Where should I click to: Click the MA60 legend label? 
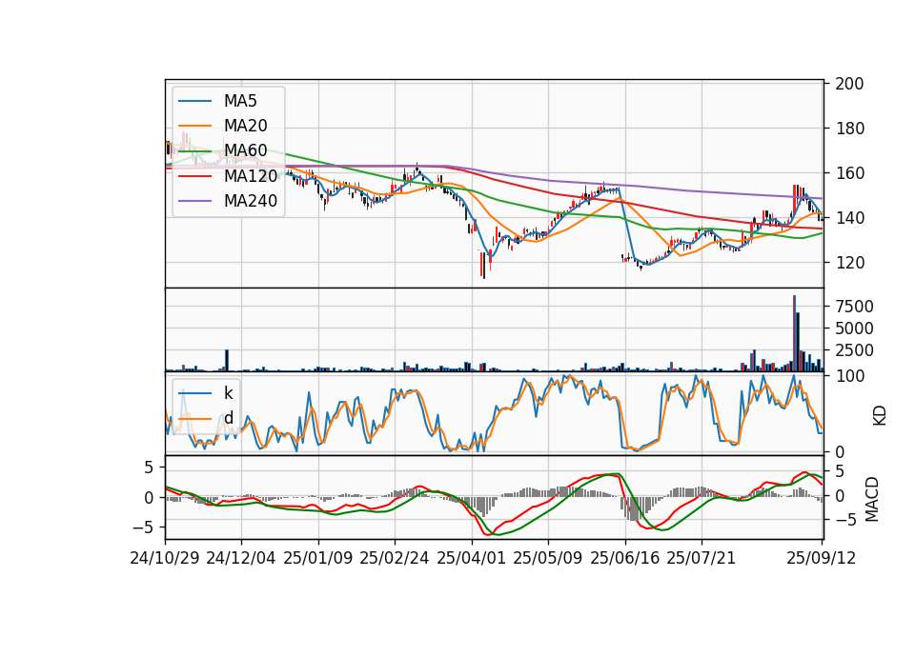[245, 150]
